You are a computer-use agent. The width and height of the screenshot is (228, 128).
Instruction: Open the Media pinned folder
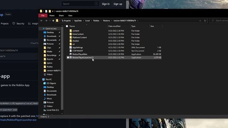pyautogui.click(x=50, y=52)
